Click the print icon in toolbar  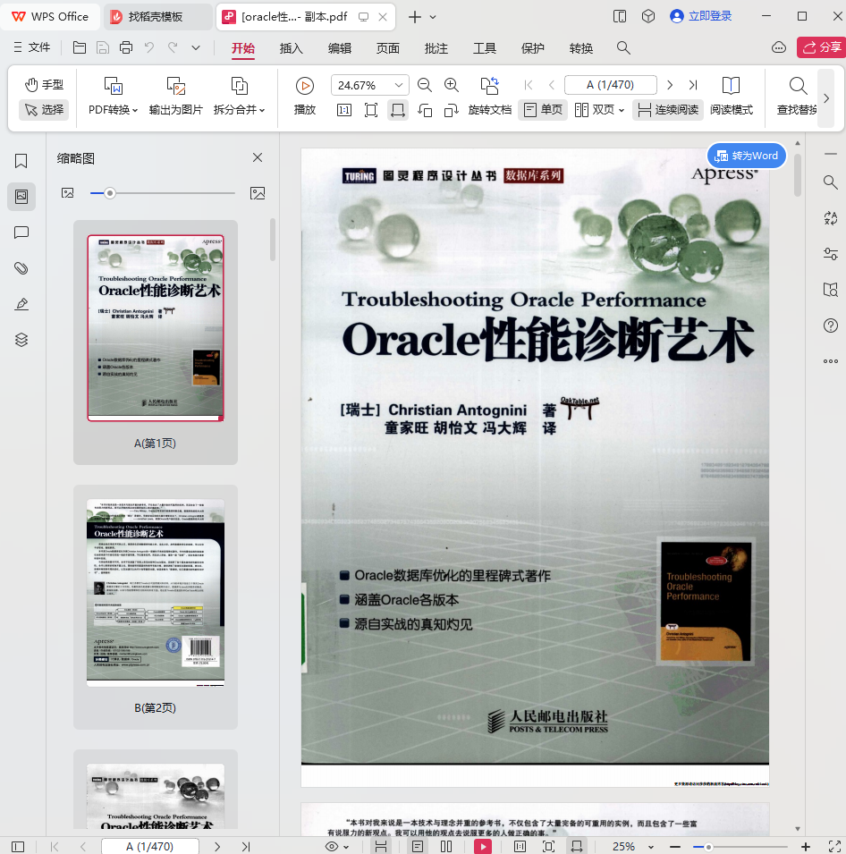pyautogui.click(x=126, y=47)
